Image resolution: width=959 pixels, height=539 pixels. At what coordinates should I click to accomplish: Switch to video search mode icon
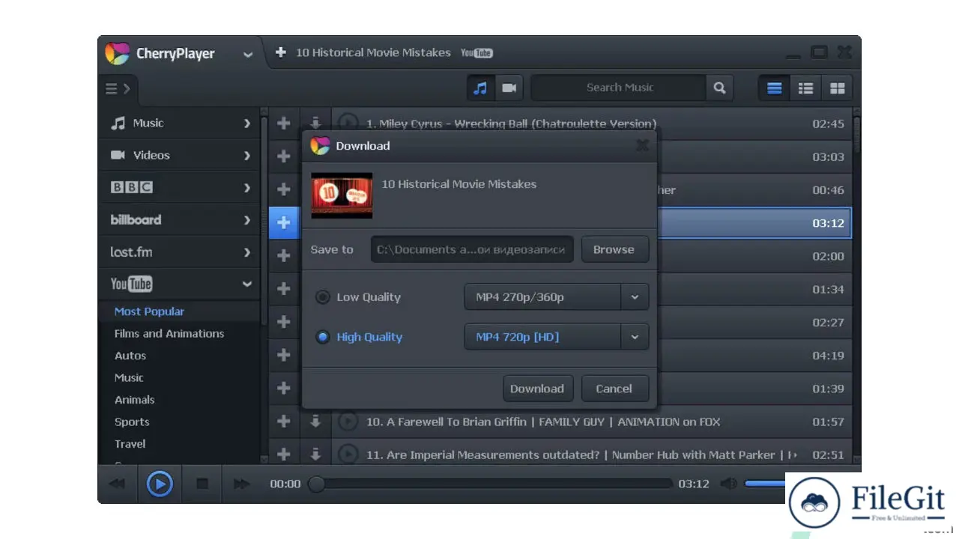coord(509,88)
